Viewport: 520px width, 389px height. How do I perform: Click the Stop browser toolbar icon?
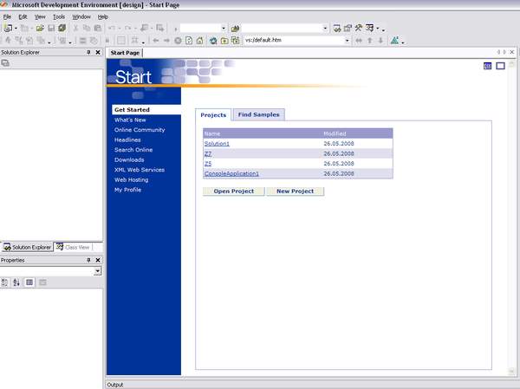[x=178, y=40]
